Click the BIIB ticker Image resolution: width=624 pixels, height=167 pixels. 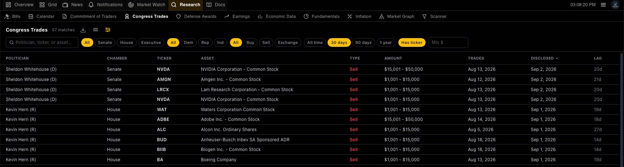[161, 150]
